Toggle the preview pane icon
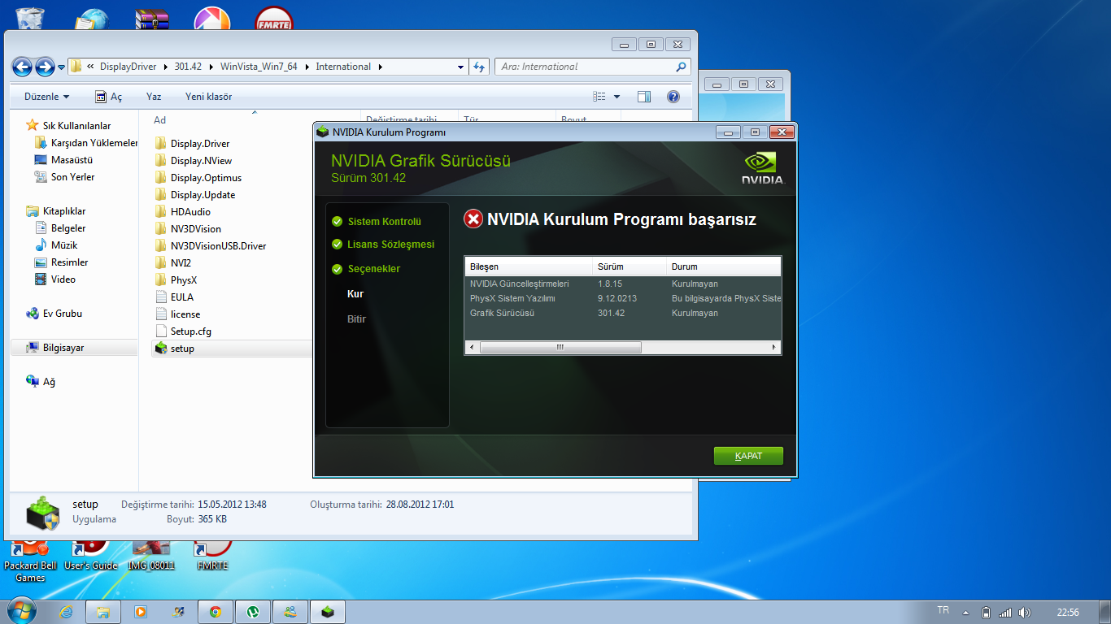This screenshot has height=624, width=1111. click(x=644, y=97)
